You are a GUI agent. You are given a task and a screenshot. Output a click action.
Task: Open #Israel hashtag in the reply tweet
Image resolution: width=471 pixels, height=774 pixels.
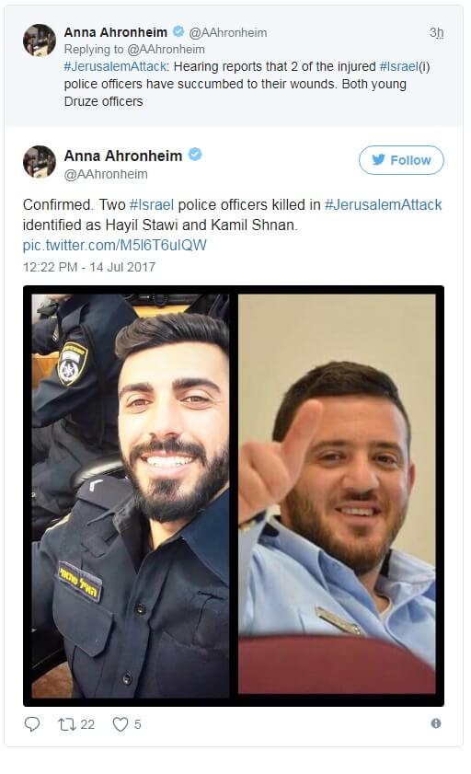(398, 66)
